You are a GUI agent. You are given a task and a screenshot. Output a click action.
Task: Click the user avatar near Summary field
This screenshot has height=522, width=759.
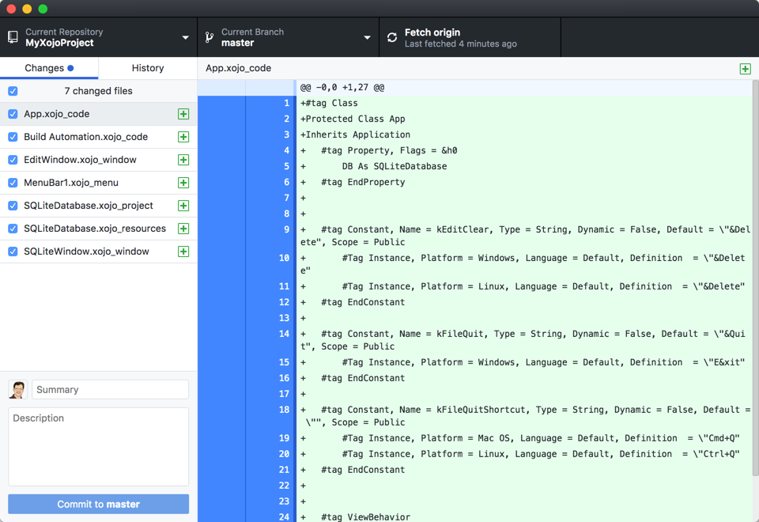click(x=17, y=389)
